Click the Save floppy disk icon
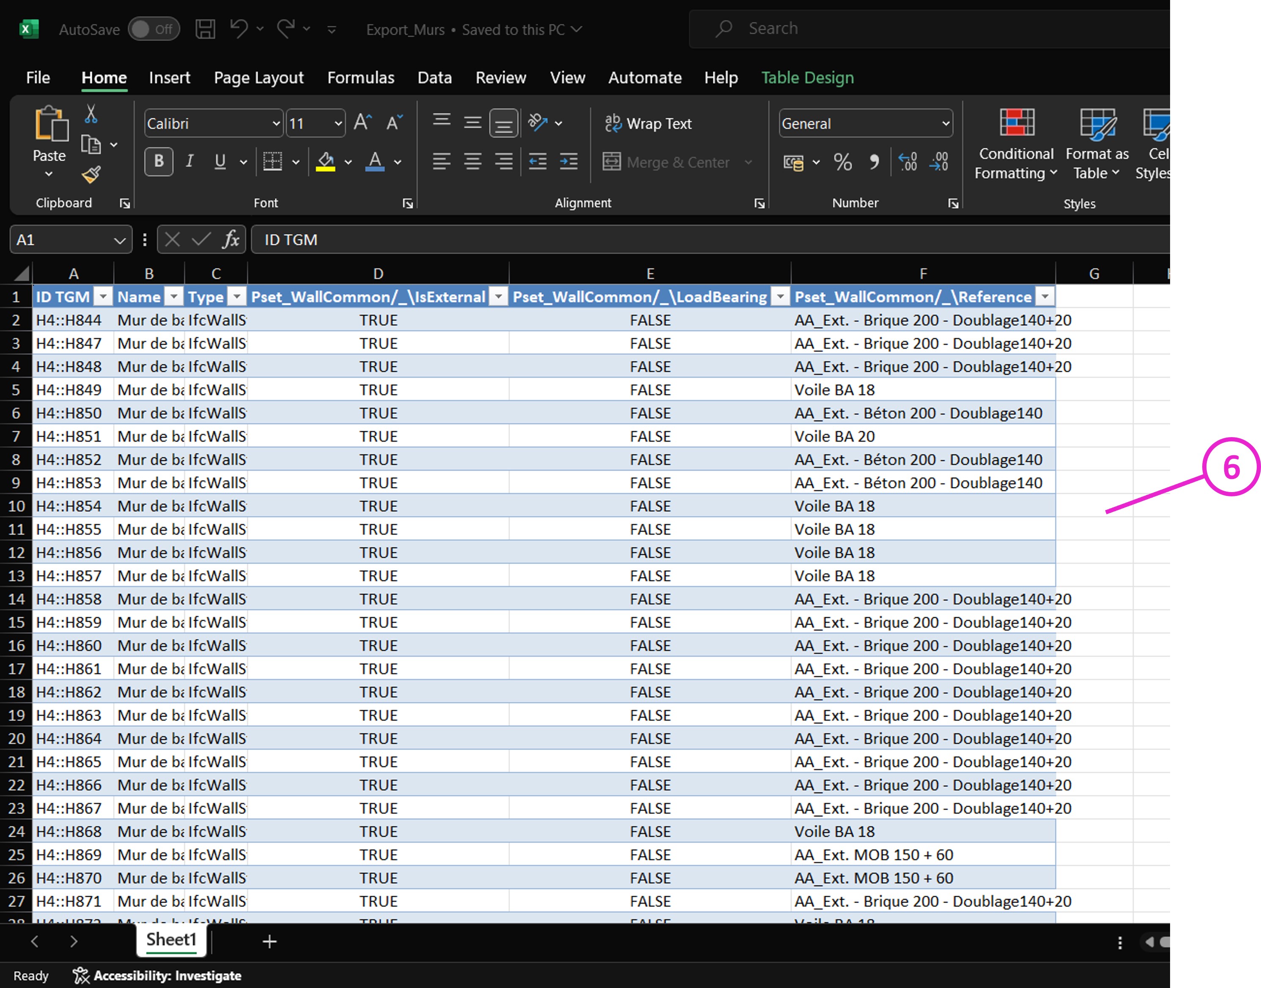1261x988 pixels. pyautogui.click(x=205, y=29)
